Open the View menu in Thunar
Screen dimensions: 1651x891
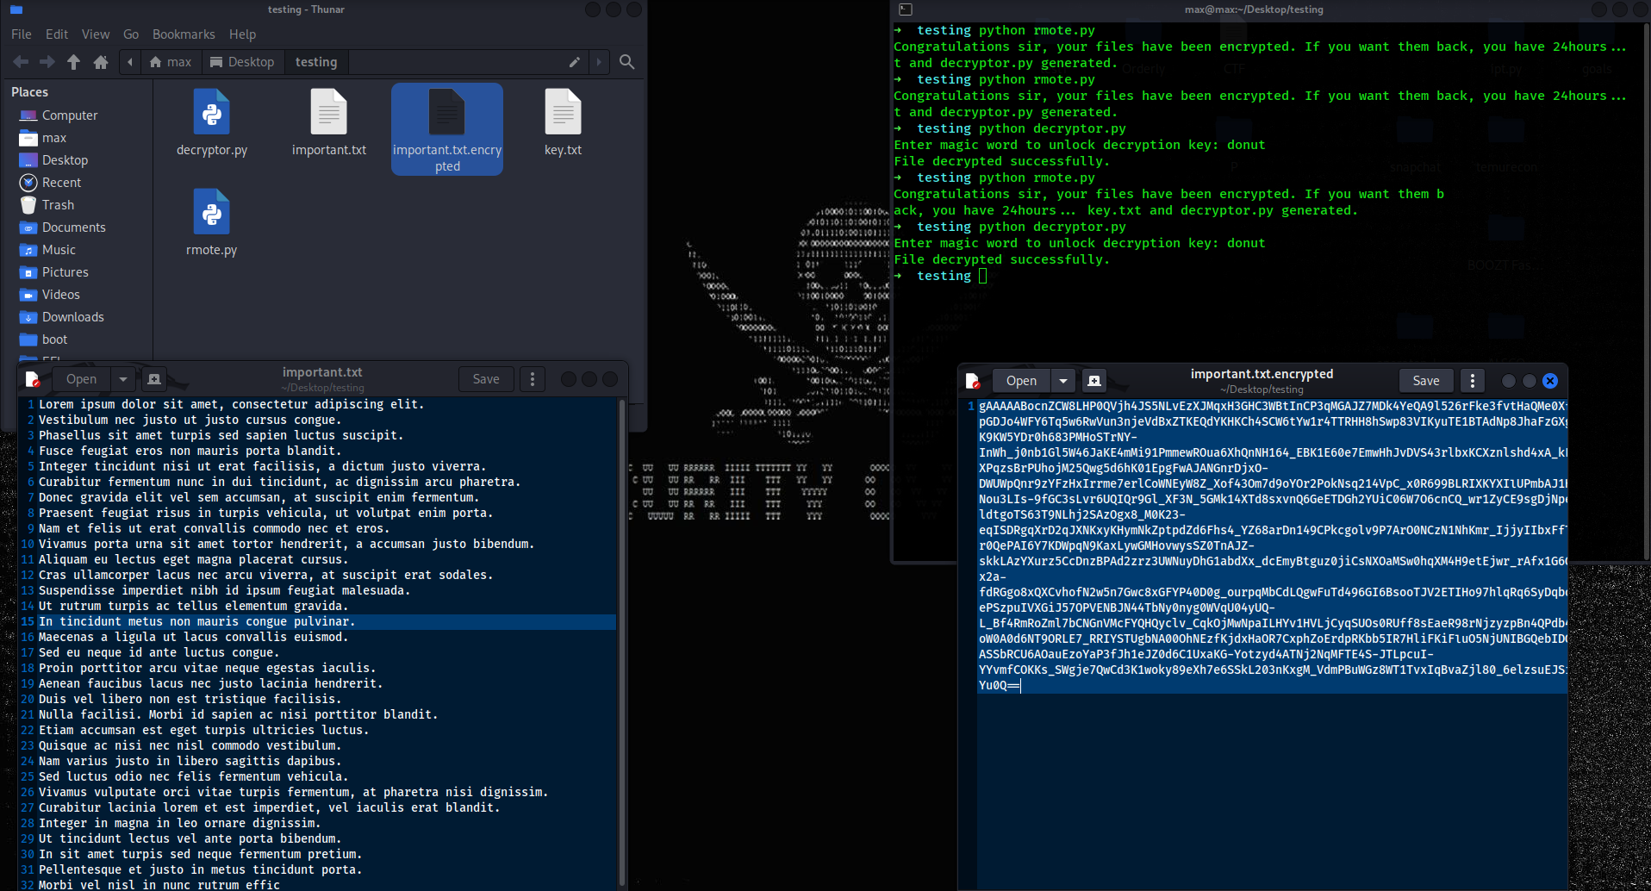click(x=96, y=34)
